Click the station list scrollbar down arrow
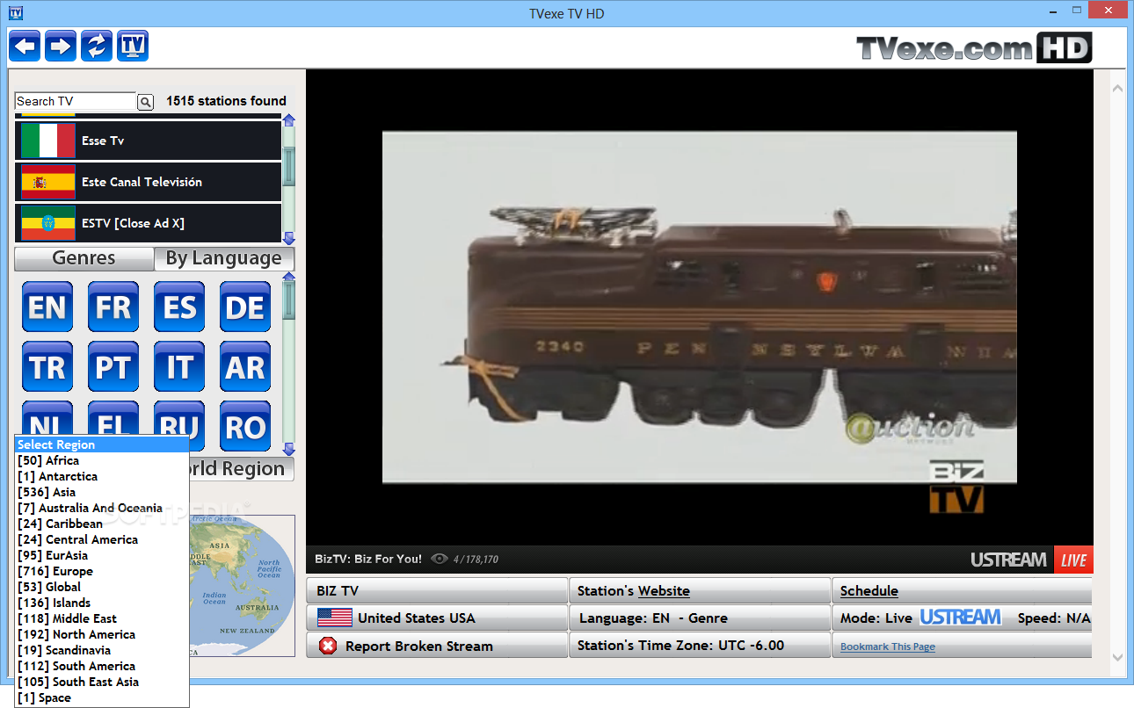 pos(289,238)
